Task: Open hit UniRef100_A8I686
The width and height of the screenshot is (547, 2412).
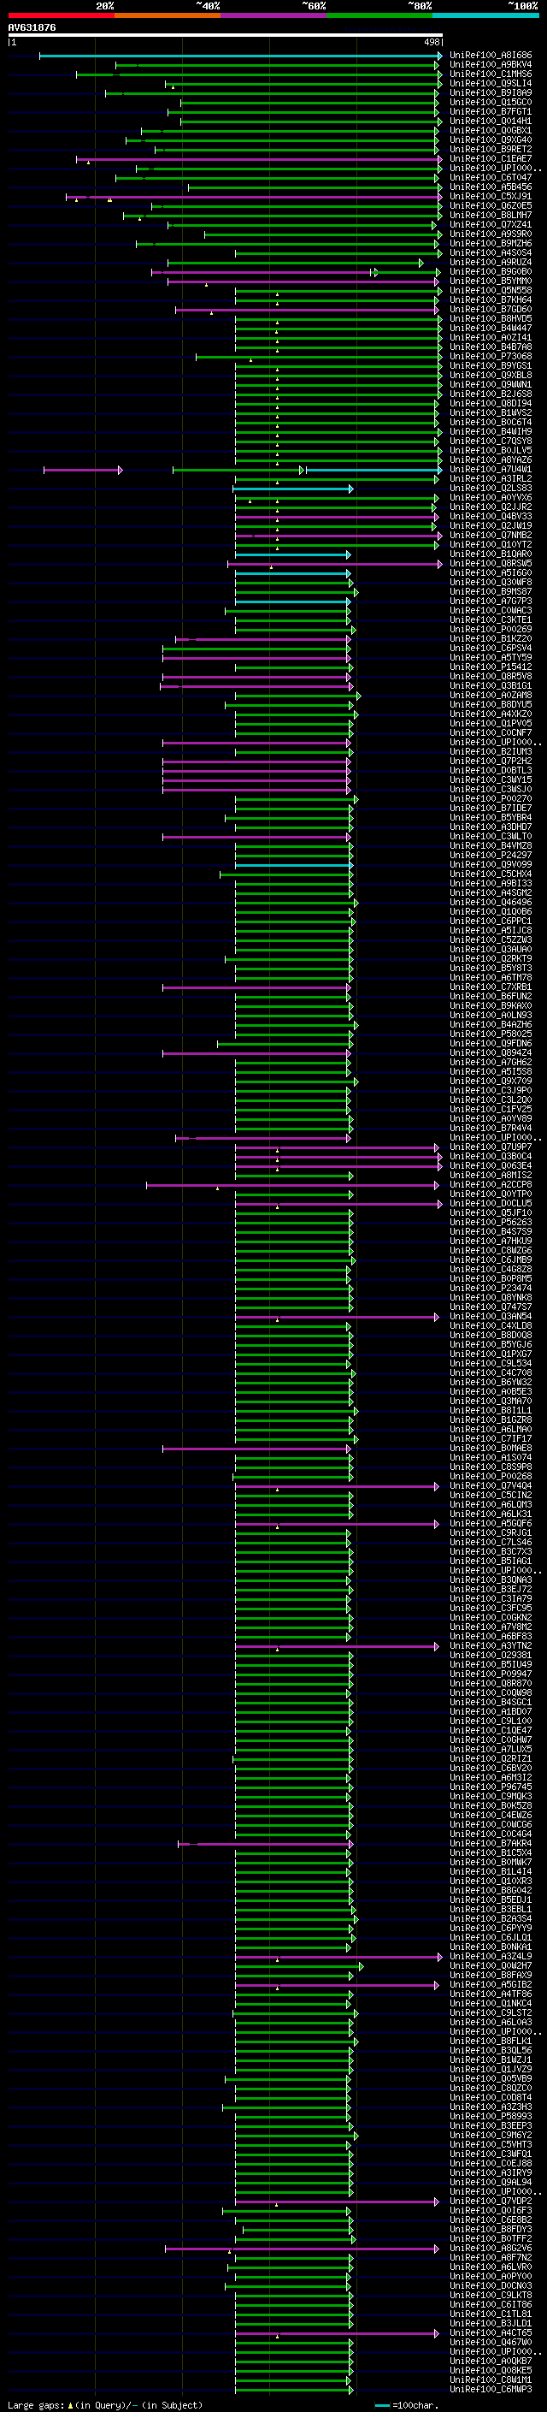Action: 491,56
